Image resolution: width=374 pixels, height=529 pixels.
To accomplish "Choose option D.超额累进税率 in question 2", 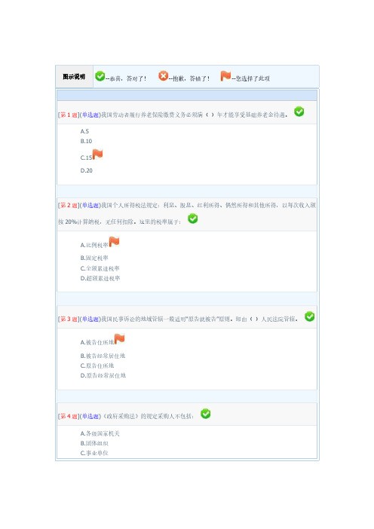I will 100,278.
